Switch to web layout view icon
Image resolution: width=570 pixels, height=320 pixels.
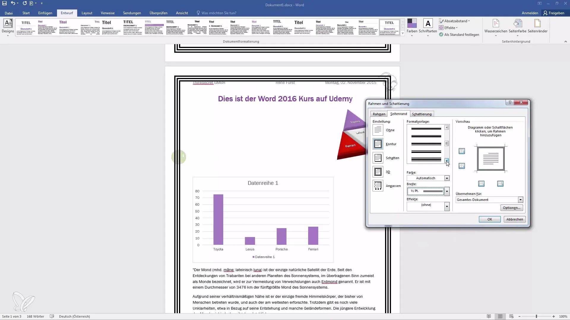511,316
